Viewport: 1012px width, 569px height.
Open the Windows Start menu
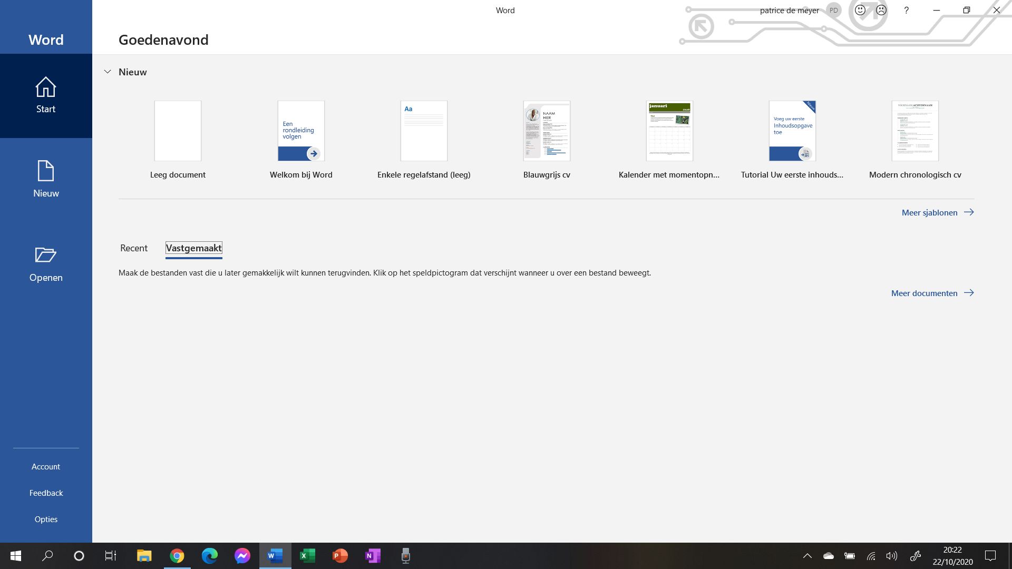pos(16,556)
